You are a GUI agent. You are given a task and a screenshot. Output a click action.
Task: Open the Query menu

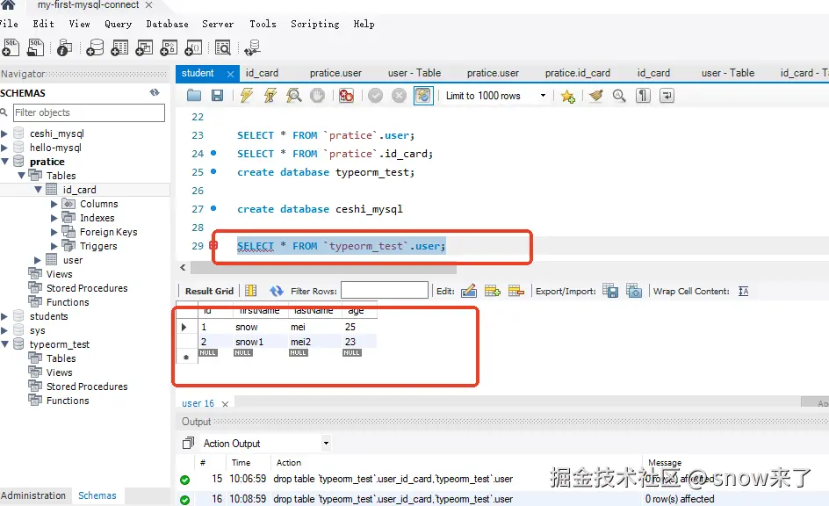coord(118,24)
